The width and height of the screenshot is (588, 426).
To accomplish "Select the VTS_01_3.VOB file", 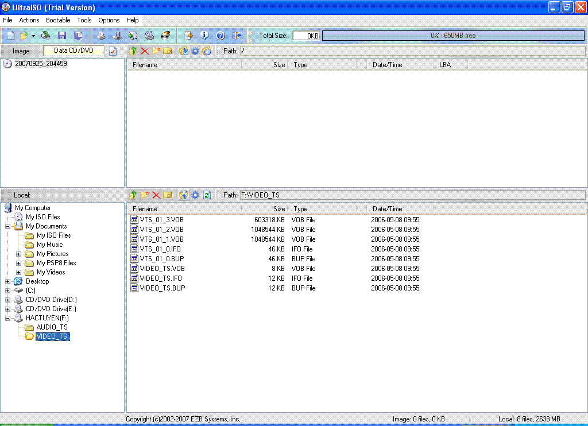I will (x=161, y=220).
